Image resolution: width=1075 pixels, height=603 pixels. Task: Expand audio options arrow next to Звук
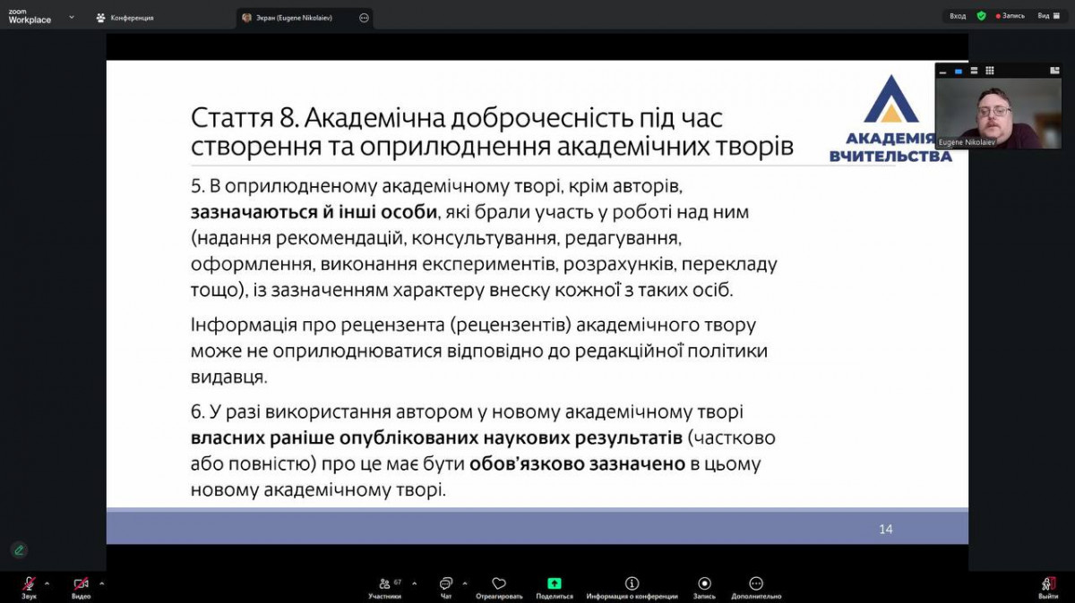point(47,582)
